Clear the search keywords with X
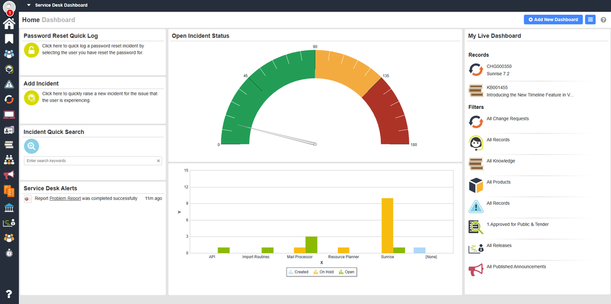 point(158,161)
